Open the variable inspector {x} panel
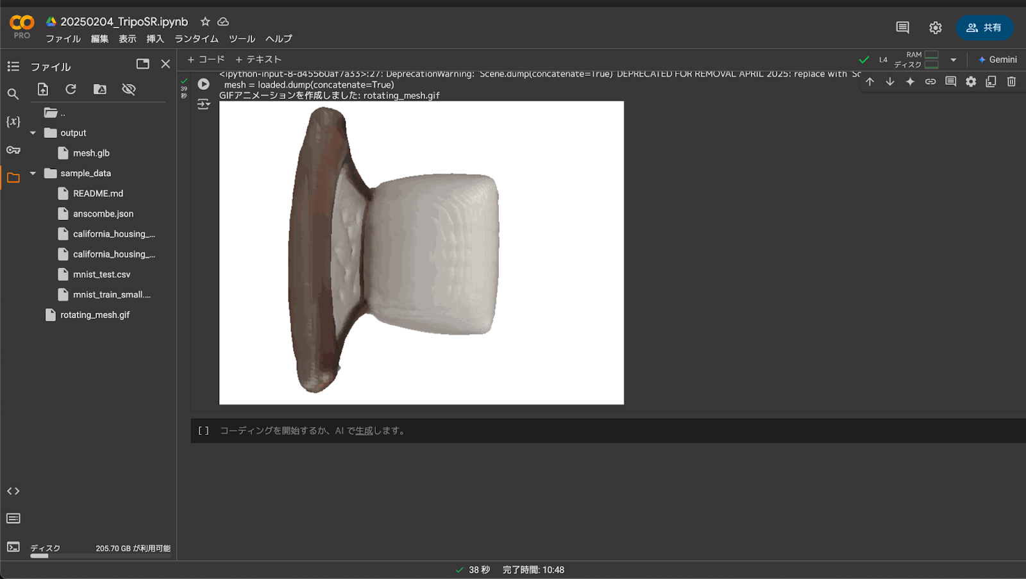The height and width of the screenshot is (579, 1026). coord(13,121)
